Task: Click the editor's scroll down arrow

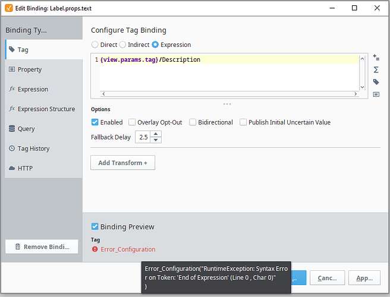Action: tap(363, 87)
